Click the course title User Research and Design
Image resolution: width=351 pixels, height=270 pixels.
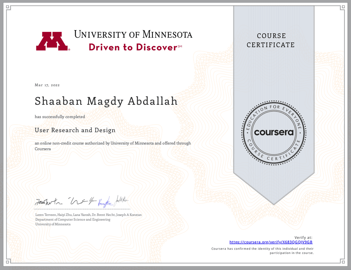pyautogui.click(x=75, y=130)
